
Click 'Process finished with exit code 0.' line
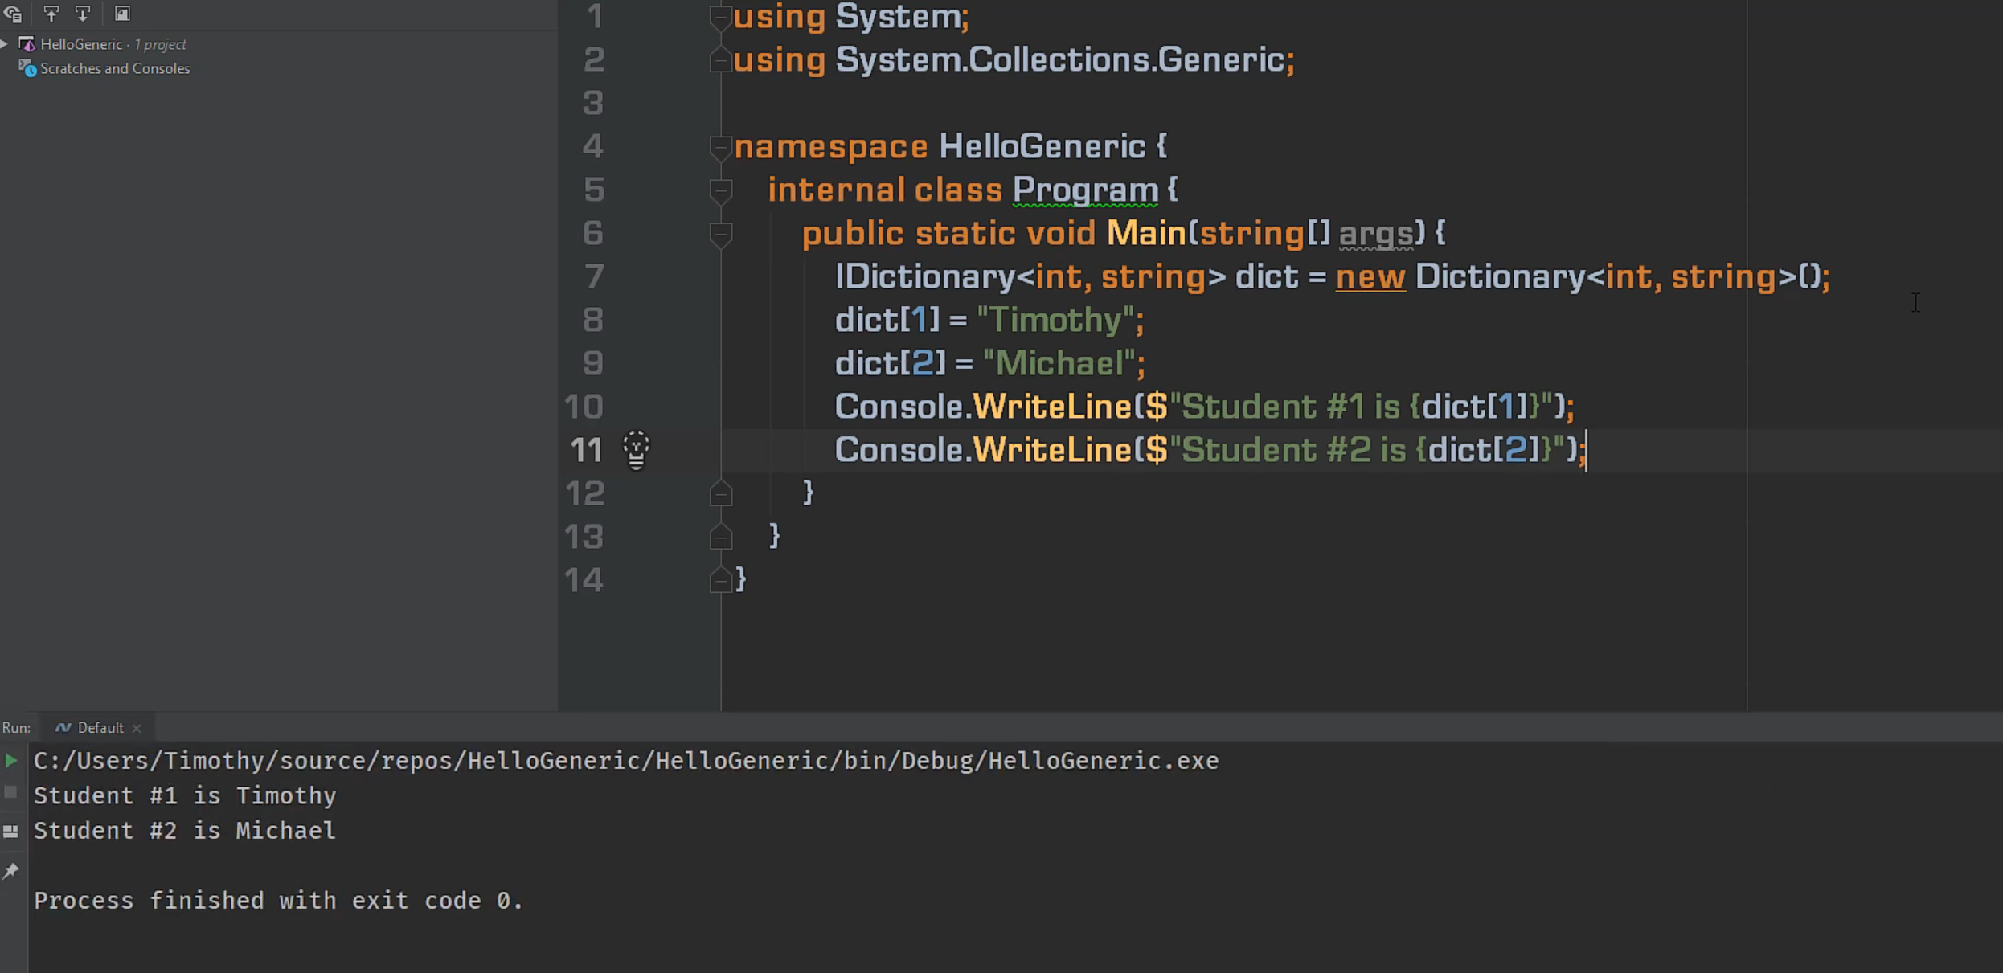[x=278, y=901]
